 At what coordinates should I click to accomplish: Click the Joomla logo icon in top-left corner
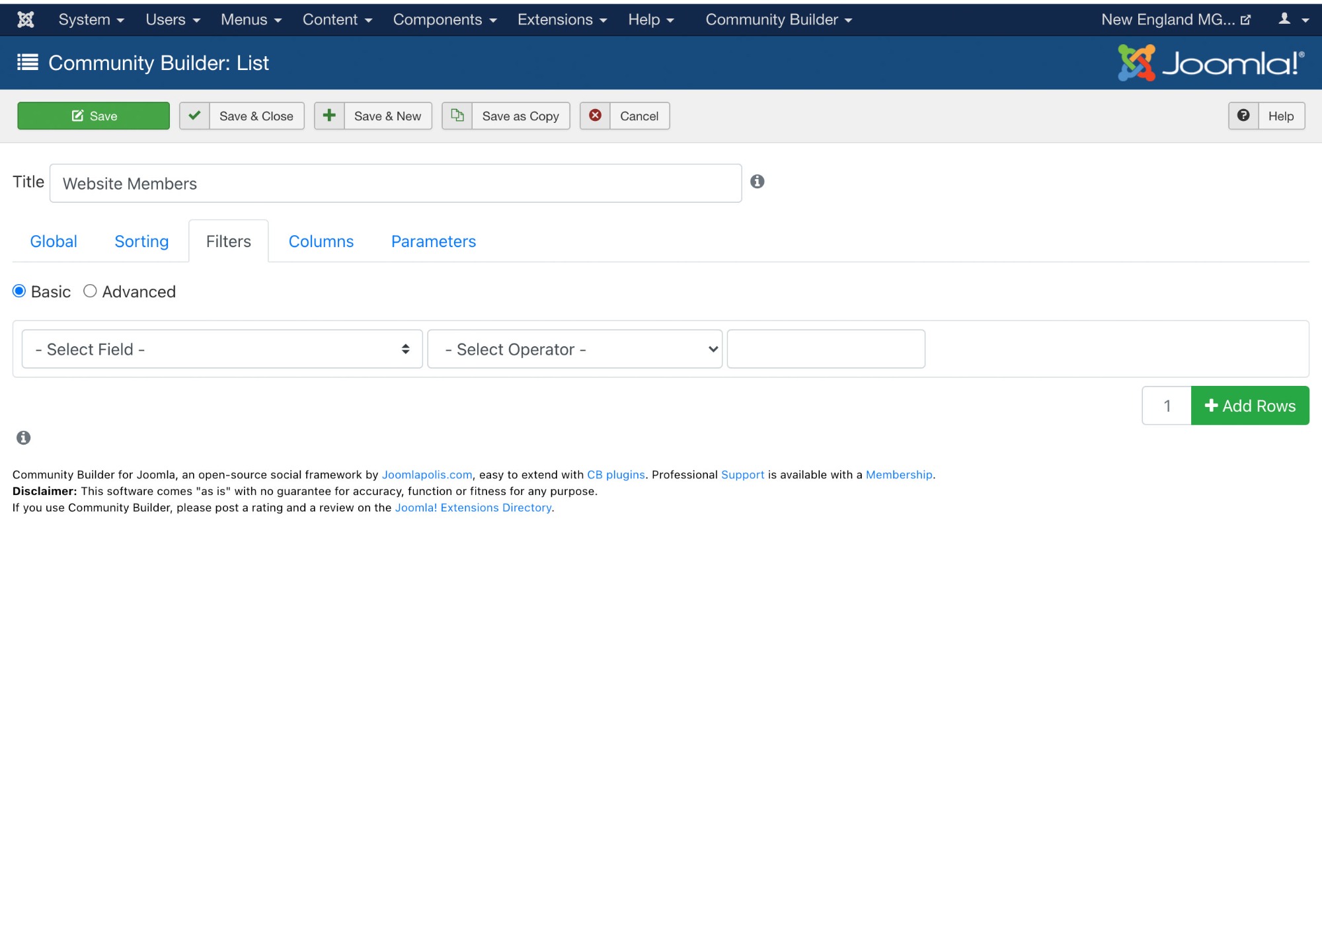[x=26, y=20]
